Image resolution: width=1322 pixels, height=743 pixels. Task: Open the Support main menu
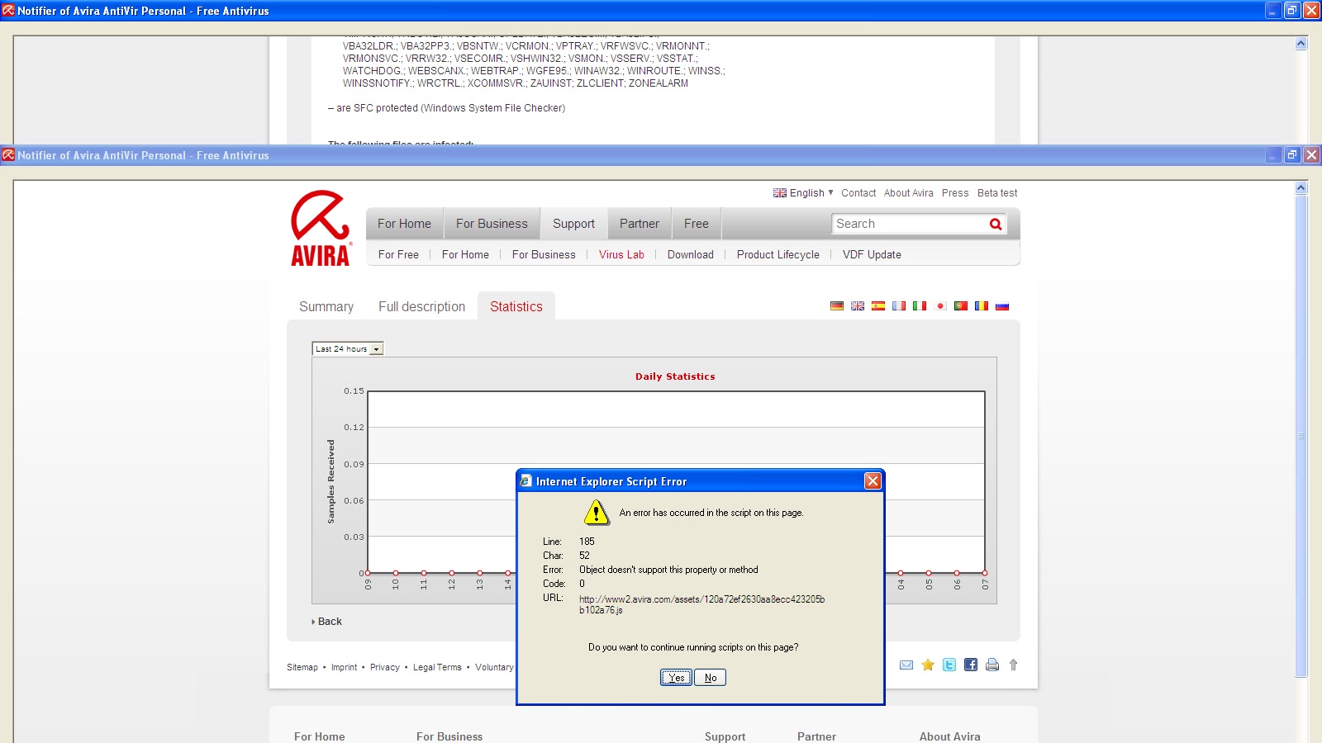coord(573,224)
